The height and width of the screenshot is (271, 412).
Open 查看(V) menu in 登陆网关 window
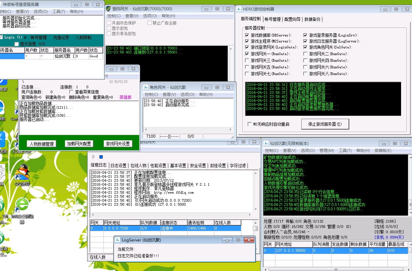click(x=132, y=16)
